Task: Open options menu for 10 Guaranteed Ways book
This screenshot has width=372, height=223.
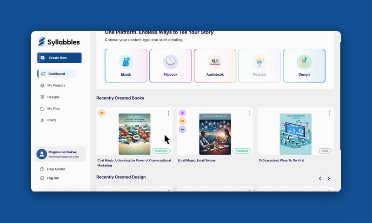Action: coord(330,113)
